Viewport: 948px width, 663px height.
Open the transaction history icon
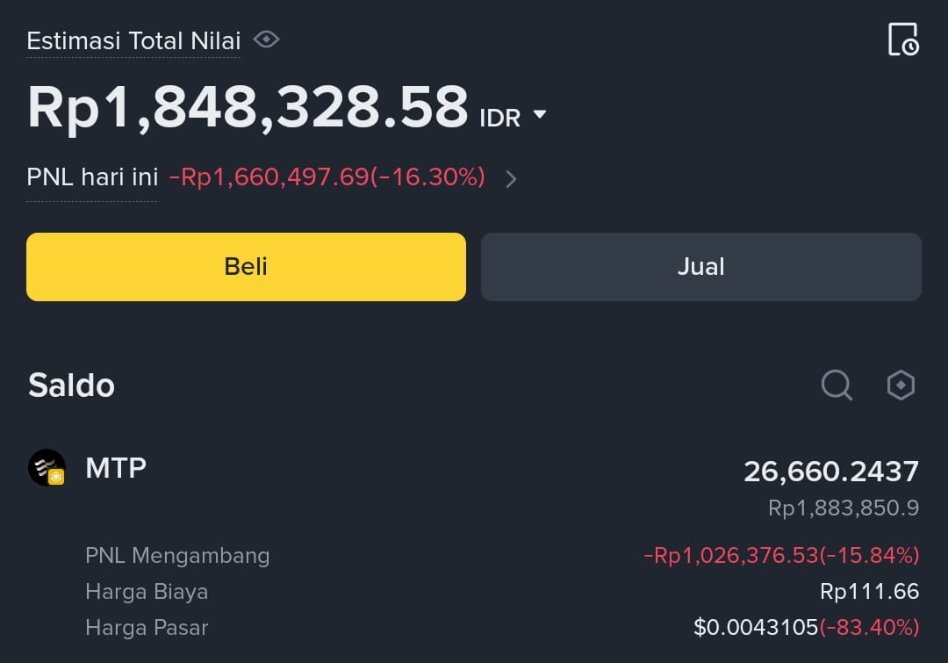coord(903,40)
